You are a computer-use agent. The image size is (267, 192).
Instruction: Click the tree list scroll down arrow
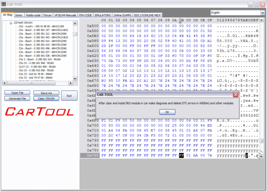click(75, 78)
